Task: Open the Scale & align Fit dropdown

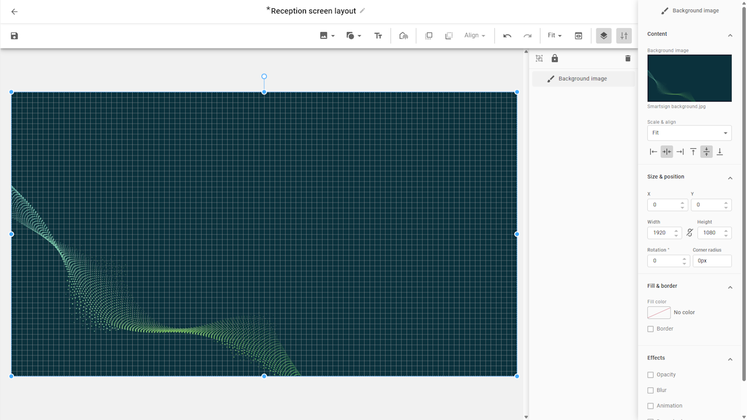Action: tap(689, 133)
